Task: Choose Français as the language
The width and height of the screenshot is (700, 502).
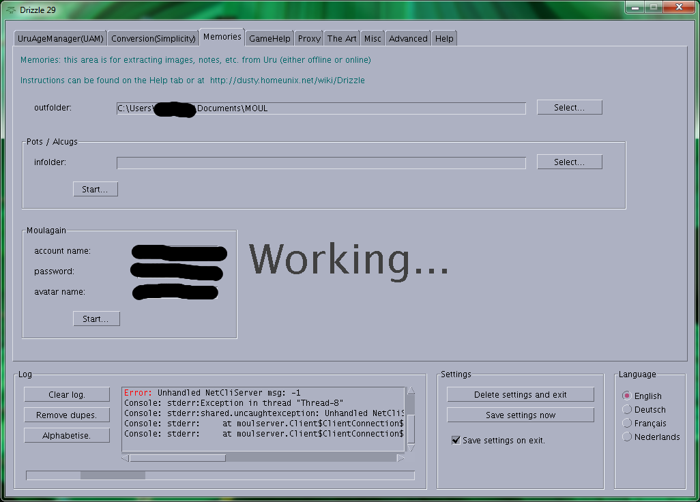Action: (x=627, y=423)
